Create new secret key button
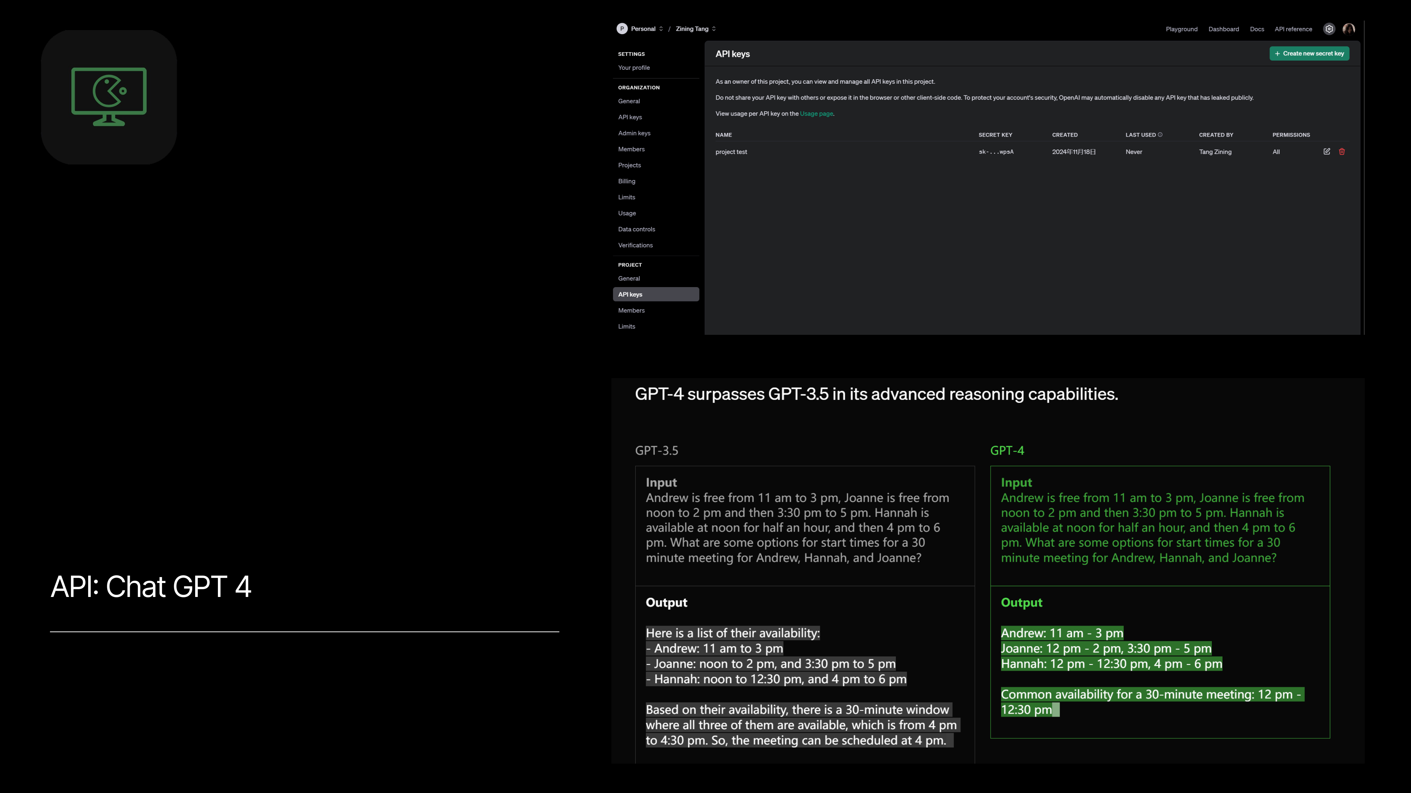The width and height of the screenshot is (1411, 793). pos(1309,54)
